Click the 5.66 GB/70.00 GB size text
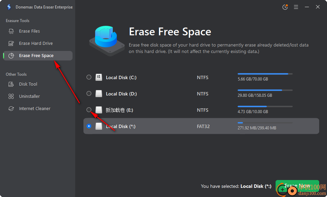 (253, 79)
